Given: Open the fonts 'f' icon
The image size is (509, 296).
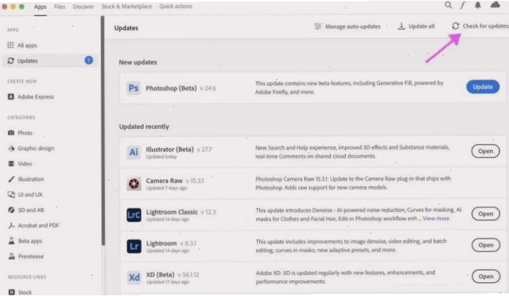Looking at the screenshot, I should (463, 5).
